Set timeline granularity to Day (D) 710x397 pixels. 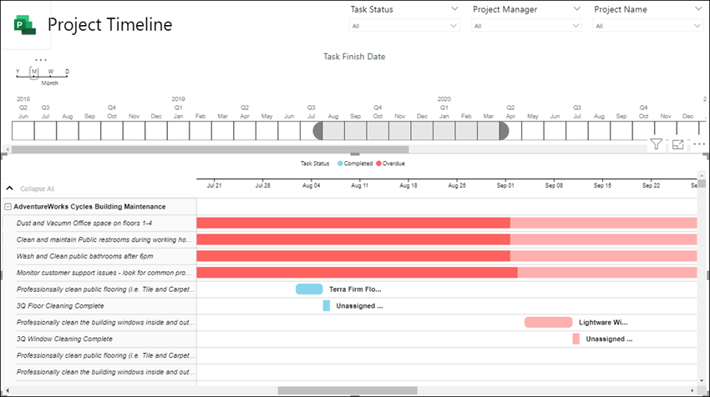(67, 72)
